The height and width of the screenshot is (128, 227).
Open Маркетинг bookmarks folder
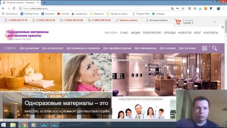pos(97,14)
